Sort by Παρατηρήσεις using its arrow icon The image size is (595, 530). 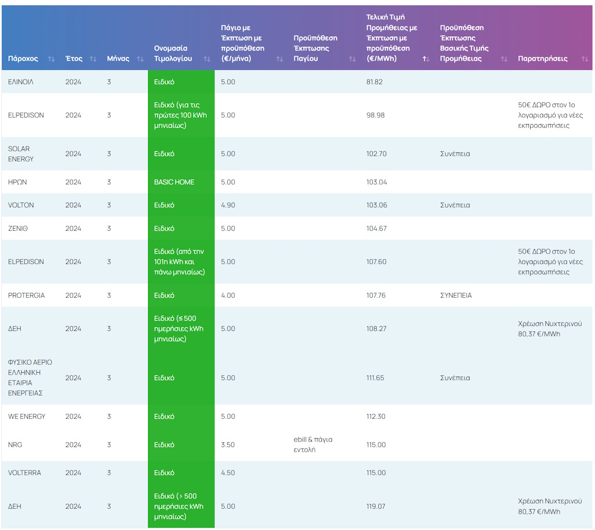(x=585, y=59)
